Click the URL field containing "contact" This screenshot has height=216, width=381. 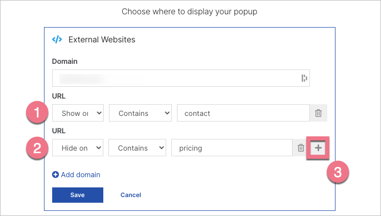pos(242,113)
